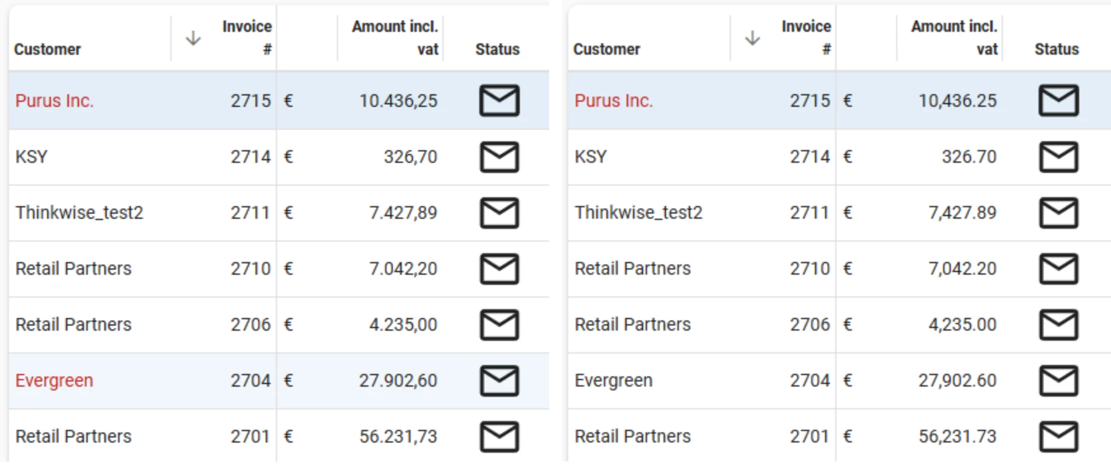Click envelope icon beside amount 4.235,00
Viewport: 1111px width, 466px height.
point(499,324)
